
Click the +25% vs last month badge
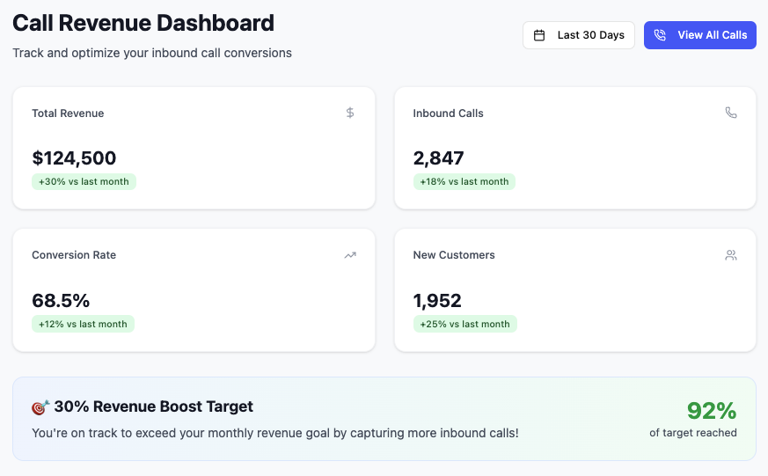[x=464, y=325]
